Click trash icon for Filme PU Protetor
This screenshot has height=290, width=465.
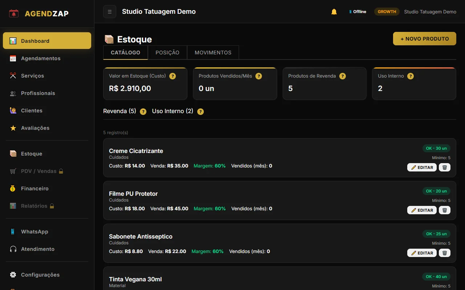click(444, 210)
